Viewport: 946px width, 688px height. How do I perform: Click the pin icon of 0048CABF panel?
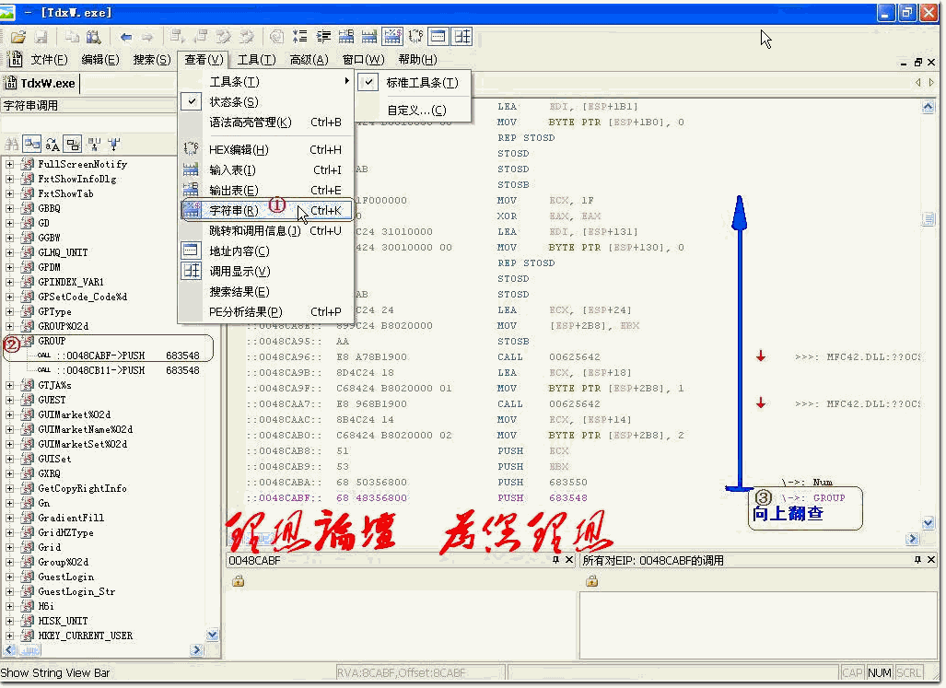click(x=555, y=560)
